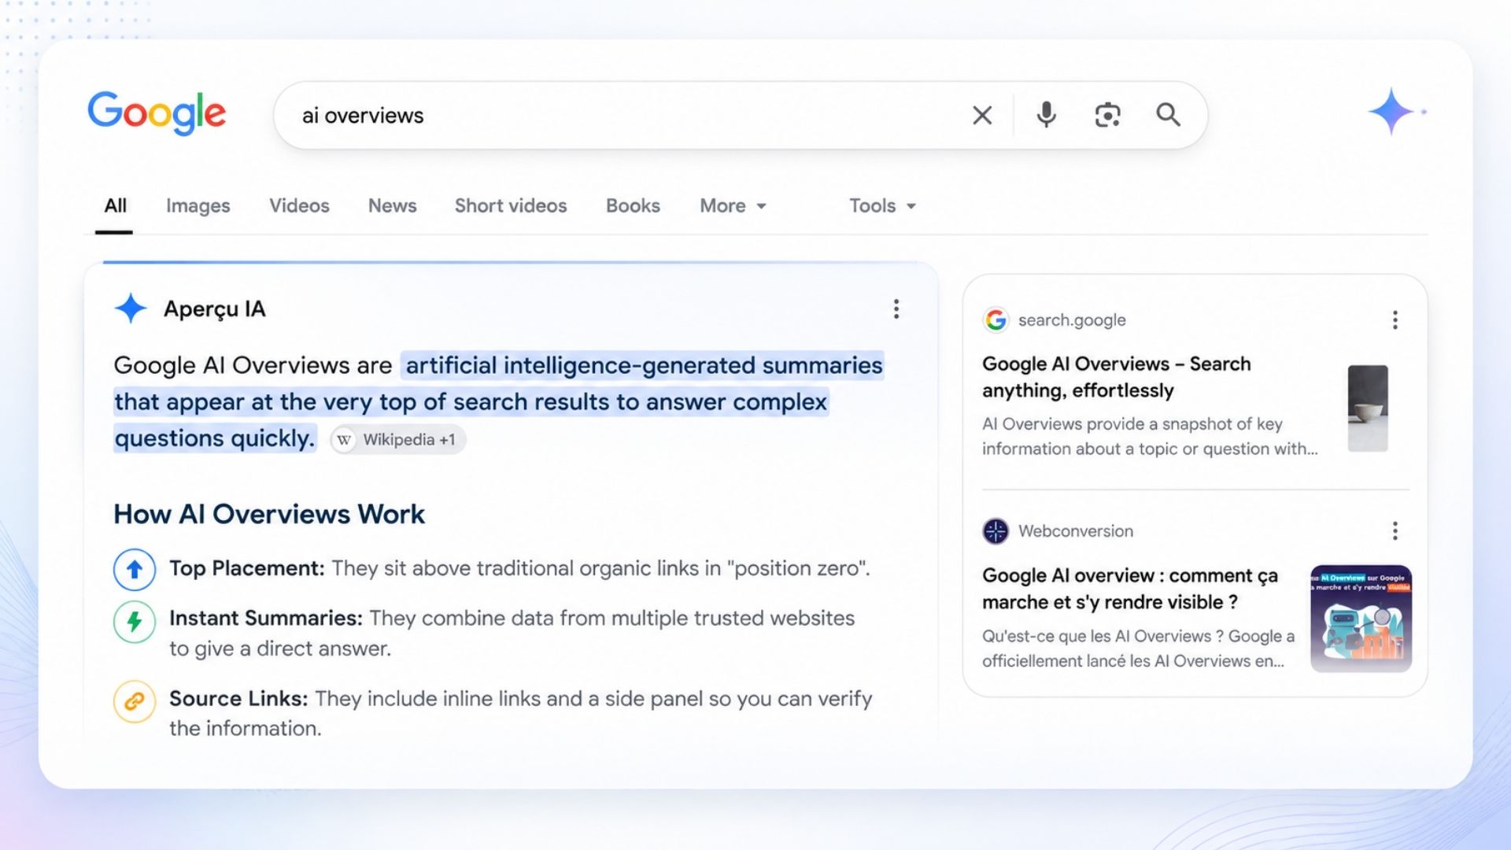Clear the search query with X

tap(981, 116)
